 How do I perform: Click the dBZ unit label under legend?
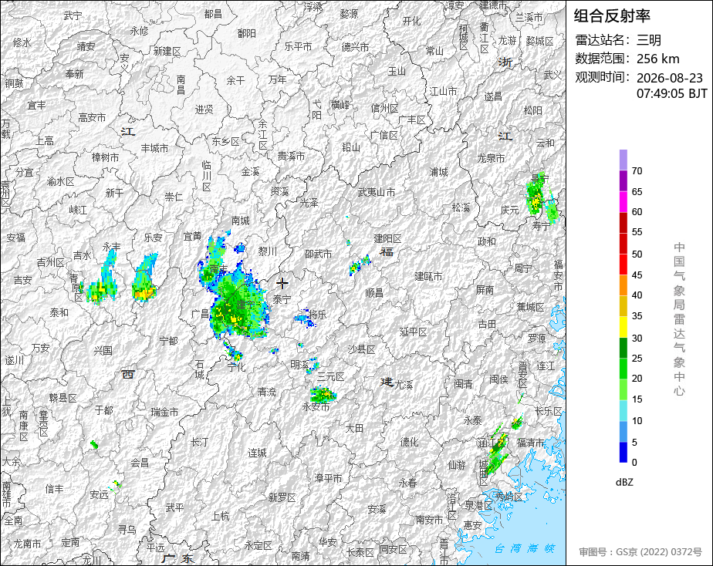[x=624, y=482]
